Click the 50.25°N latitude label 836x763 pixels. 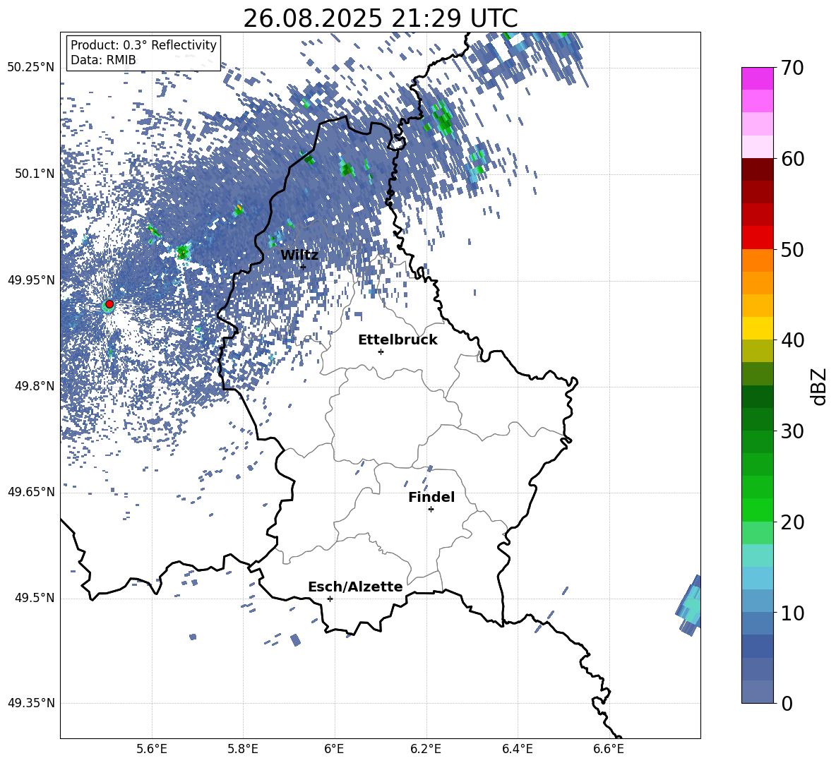click(x=31, y=68)
